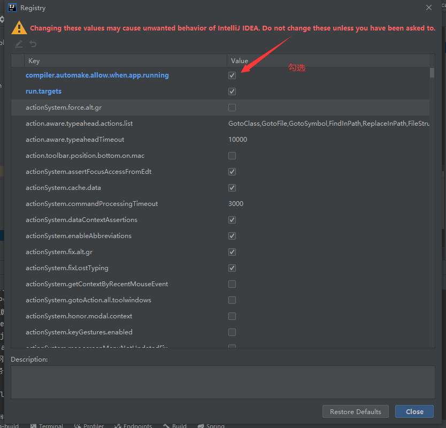Select actionSystem.commandProcessingTimeout value 3000

click(236, 204)
